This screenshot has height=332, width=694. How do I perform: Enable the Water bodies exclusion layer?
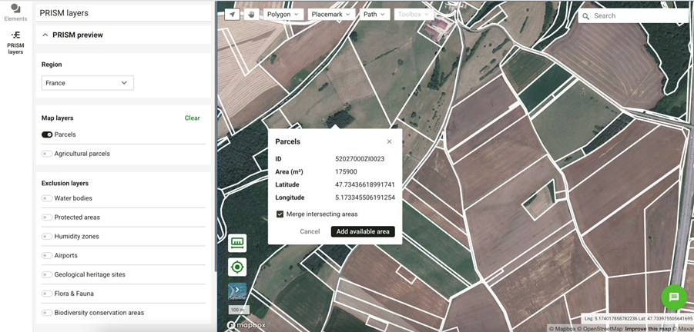(47, 198)
